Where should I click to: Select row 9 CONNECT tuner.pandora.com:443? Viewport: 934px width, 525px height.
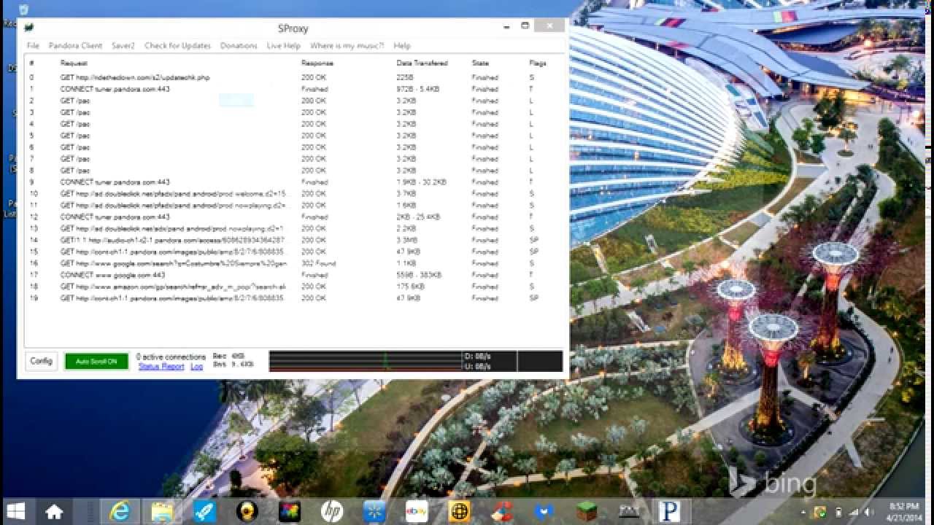click(x=295, y=182)
